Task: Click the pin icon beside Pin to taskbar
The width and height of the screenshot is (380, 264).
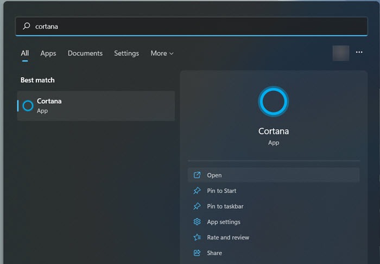Action: [x=197, y=206]
